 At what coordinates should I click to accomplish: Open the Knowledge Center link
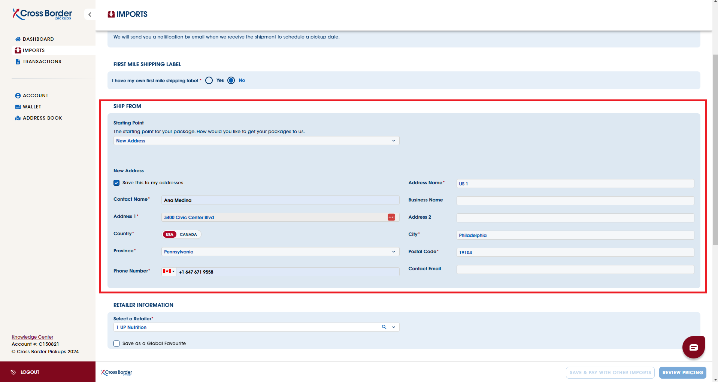click(x=32, y=337)
